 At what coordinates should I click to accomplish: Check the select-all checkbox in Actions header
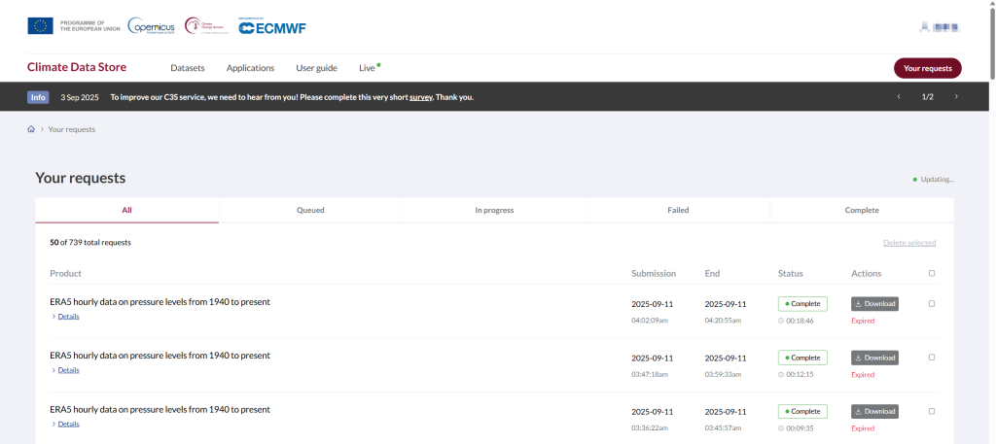point(932,274)
